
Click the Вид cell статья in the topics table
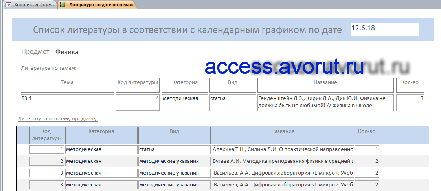pyautogui.click(x=233, y=102)
